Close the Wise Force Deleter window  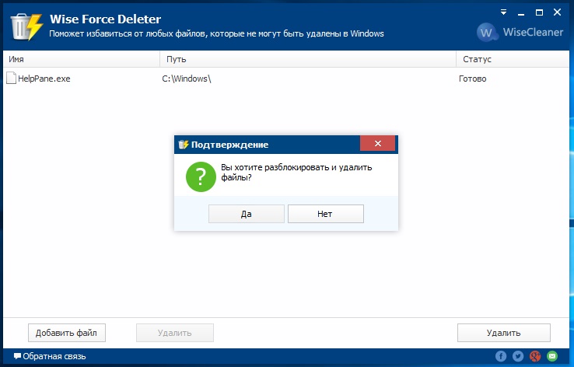[557, 12]
